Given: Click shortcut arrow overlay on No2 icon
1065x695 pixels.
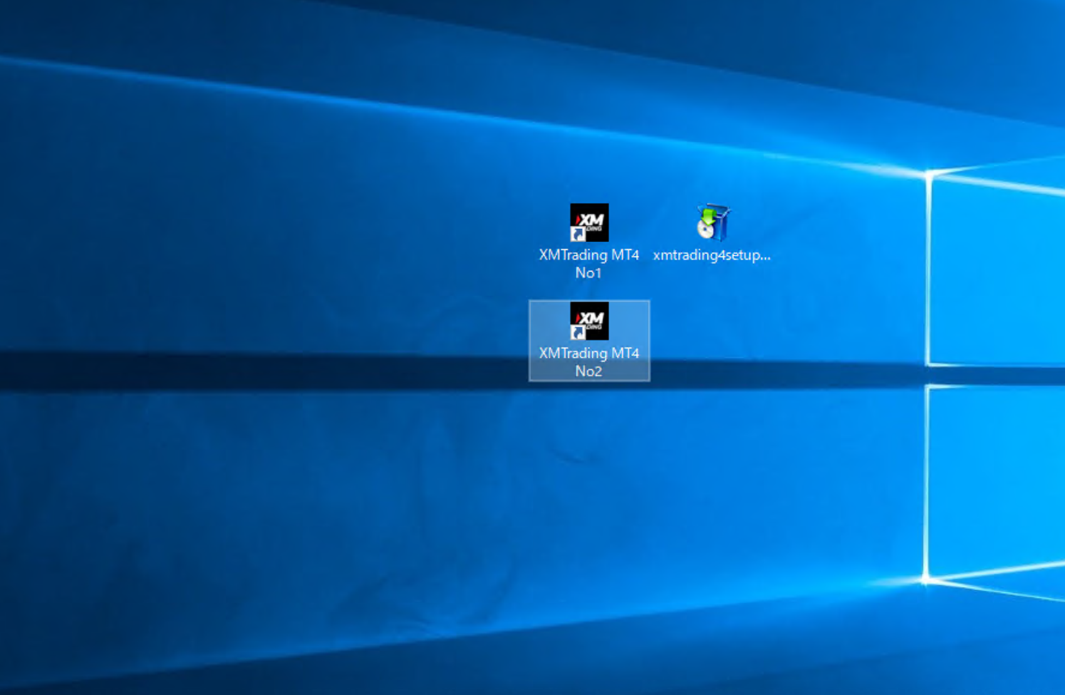Looking at the screenshot, I should pyautogui.click(x=577, y=332).
